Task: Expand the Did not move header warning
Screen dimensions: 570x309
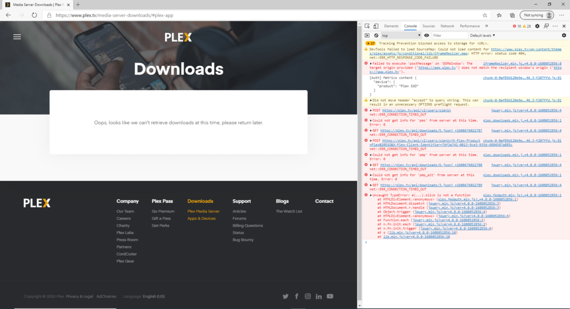Action: (370, 100)
